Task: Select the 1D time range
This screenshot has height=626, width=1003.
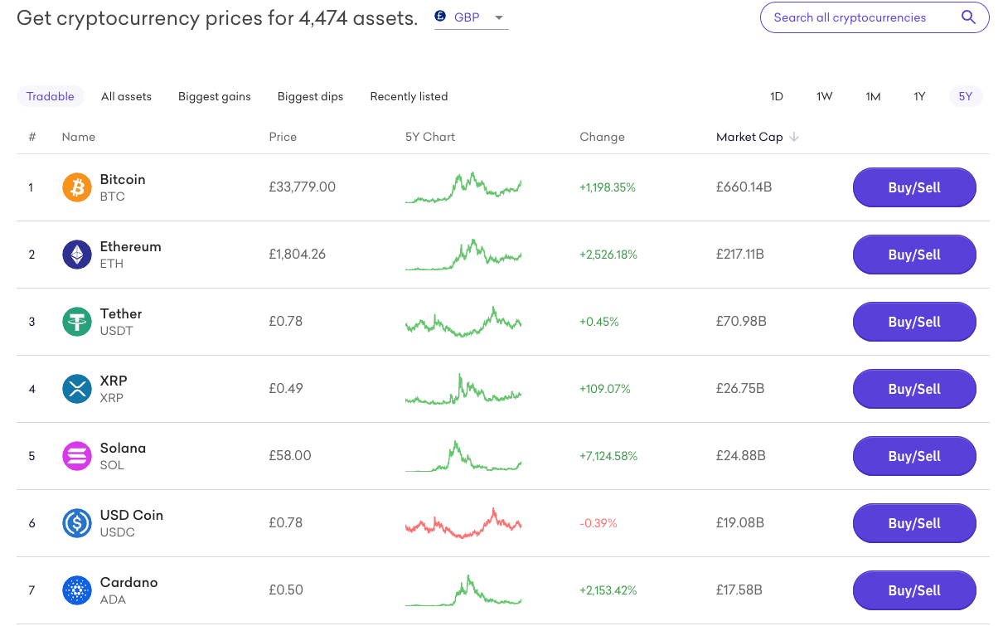Action: pos(777,96)
